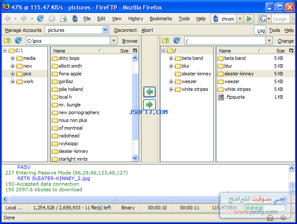Click the Google search engine icon
This screenshot has height=224, width=297.
tap(263, 19)
